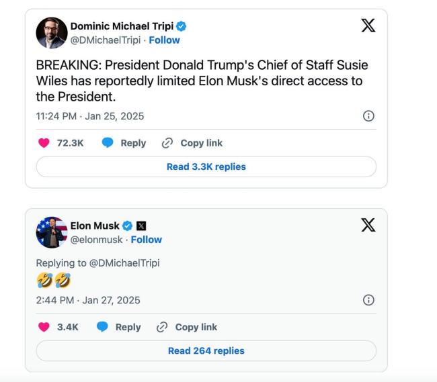Click the X logo on Elon Musk's reply
The height and width of the screenshot is (382, 437).
tap(368, 226)
